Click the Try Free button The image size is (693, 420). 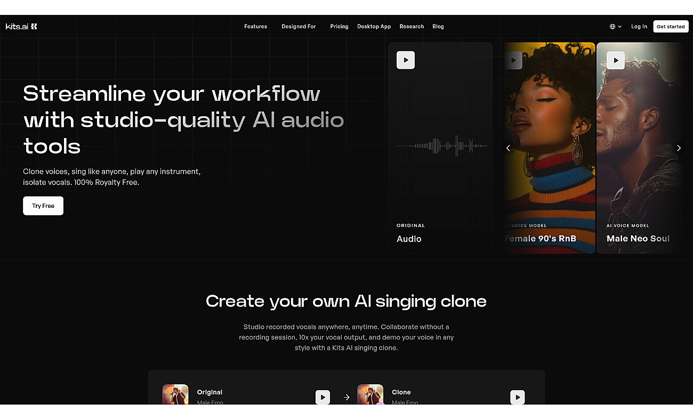click(x=43, y=206)
